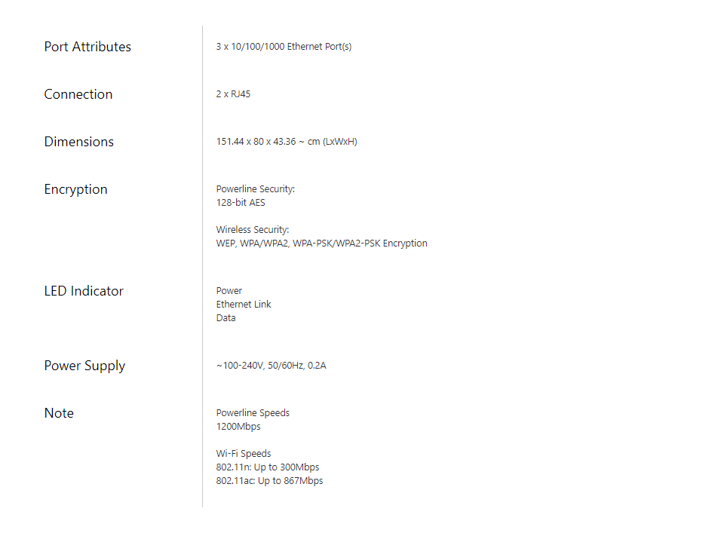This screenshot has height=533, width=724.
Task: Click the Dimensions label
Action: click(78, 142)
